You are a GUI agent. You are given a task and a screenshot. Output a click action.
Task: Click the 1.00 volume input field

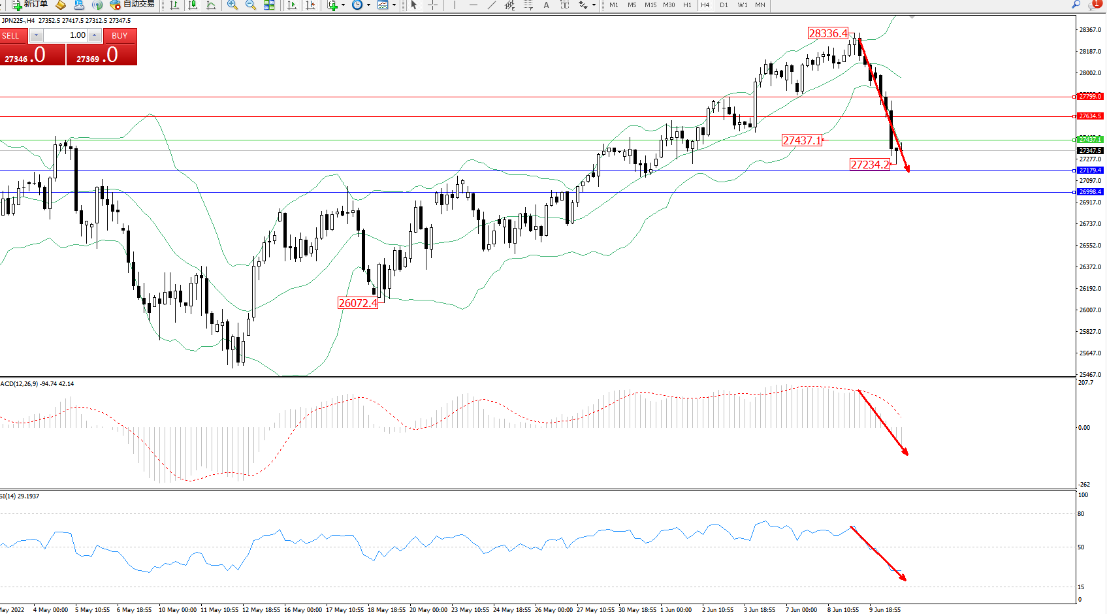[x=66, y=35]
